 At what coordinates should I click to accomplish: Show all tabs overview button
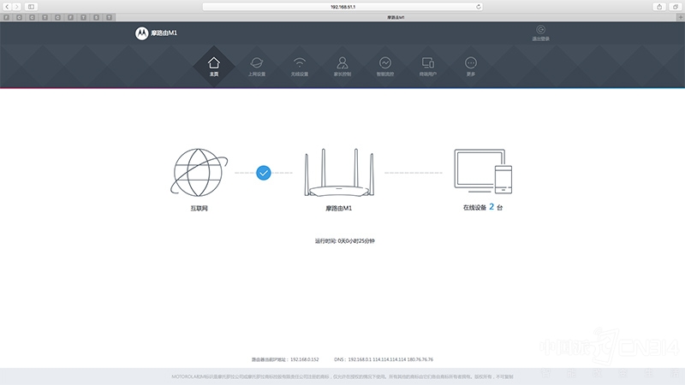[x=676, y=7]
